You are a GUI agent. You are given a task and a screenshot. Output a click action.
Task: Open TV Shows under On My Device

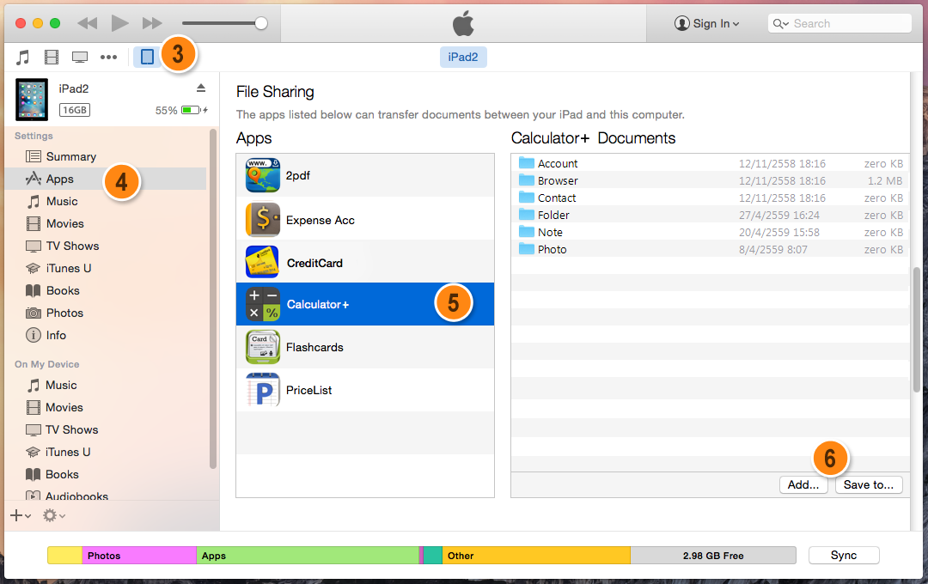pos(107,429)
